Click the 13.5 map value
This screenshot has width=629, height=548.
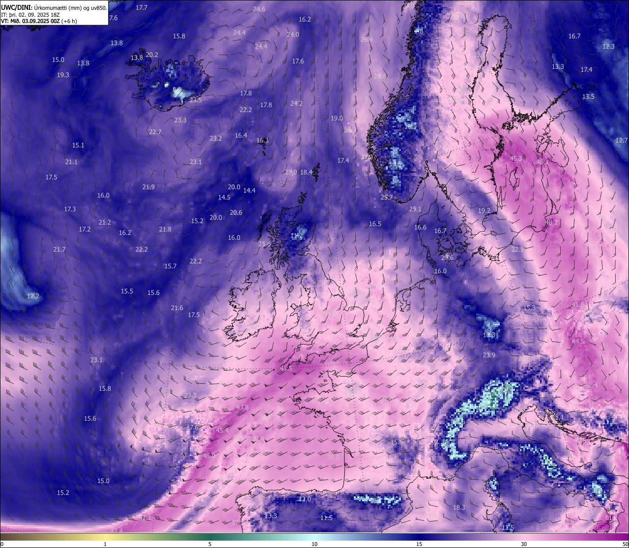click(588, 96)
